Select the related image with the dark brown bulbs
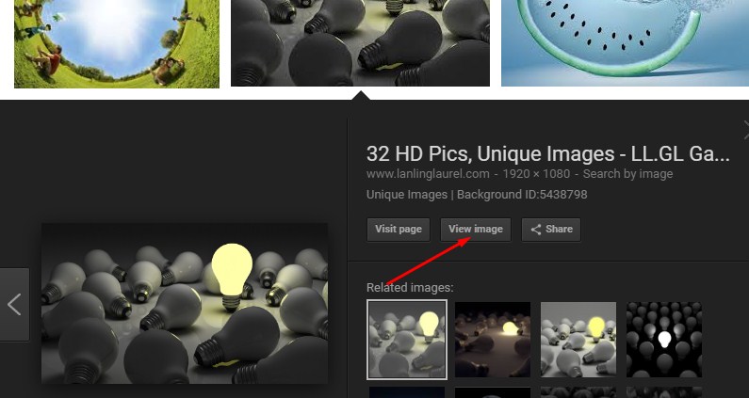The height and width of the screenshot is (398, 749). (493, 340)
